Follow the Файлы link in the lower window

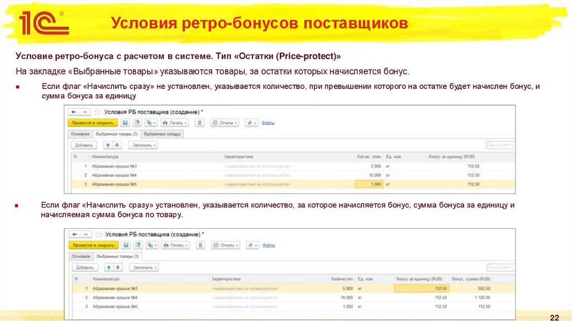pos(269,246)
